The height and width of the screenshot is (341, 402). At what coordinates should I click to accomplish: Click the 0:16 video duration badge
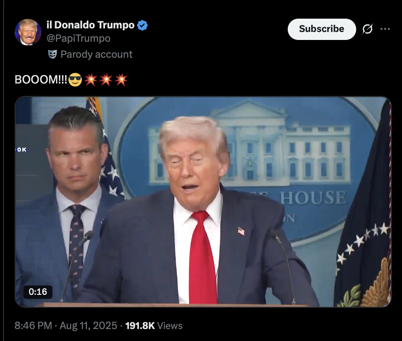pos(38,292)
